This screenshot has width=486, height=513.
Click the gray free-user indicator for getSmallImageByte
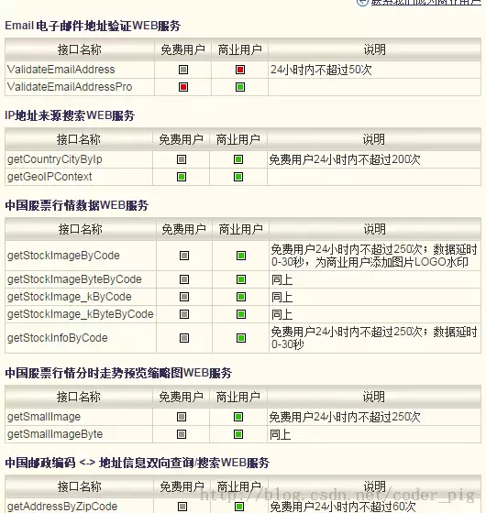(182, 434)
